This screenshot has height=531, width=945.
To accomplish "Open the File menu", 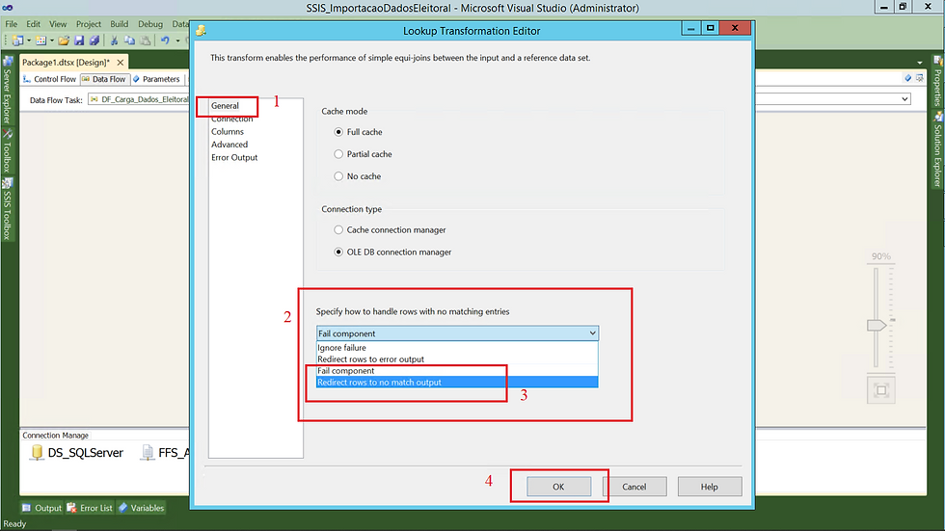I will (x=12, y=24).
